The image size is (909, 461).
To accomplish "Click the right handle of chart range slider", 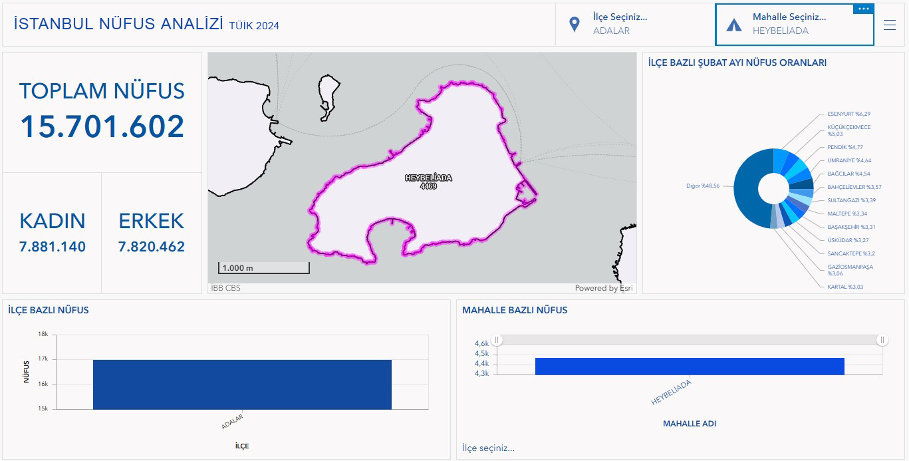I will point(882,340).
